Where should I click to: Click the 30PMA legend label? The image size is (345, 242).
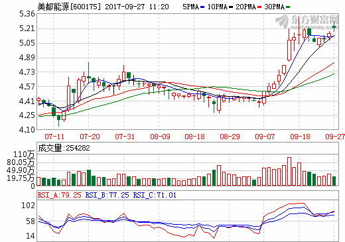point(274,7)
